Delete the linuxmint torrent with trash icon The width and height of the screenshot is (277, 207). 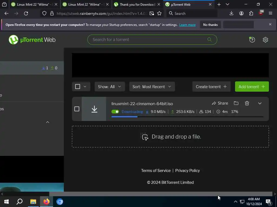coord(247,103)
